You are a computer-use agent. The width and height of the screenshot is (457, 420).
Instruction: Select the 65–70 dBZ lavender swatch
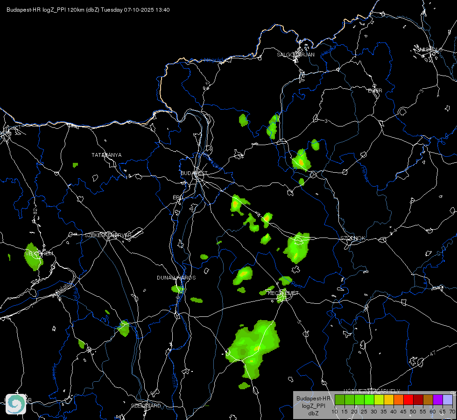point(448,399)
